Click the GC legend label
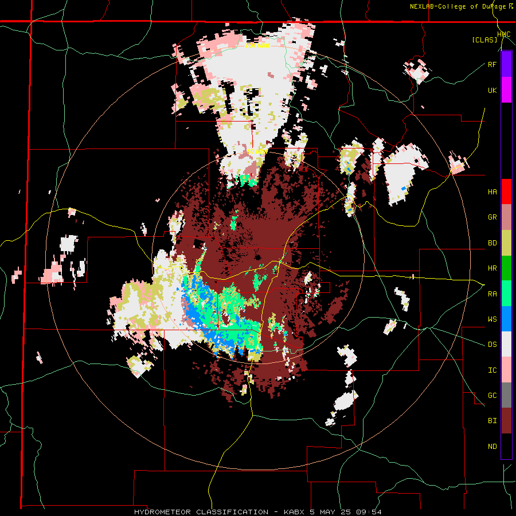This screenshot has width=516, height=516. tap(492, 396)
